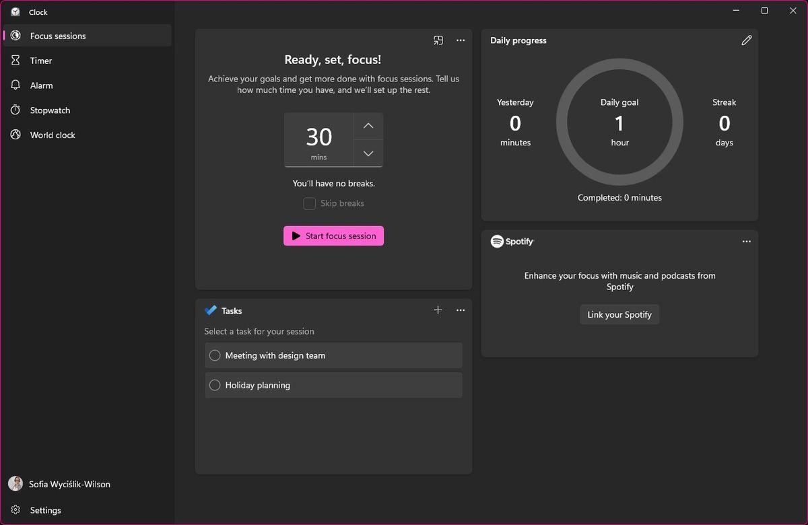Open the Stopwatch from the sidebar

tap(15, 110)
